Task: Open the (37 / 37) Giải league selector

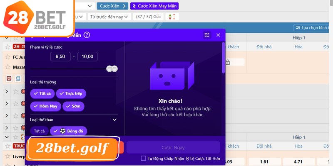Action: pos(148,17)
